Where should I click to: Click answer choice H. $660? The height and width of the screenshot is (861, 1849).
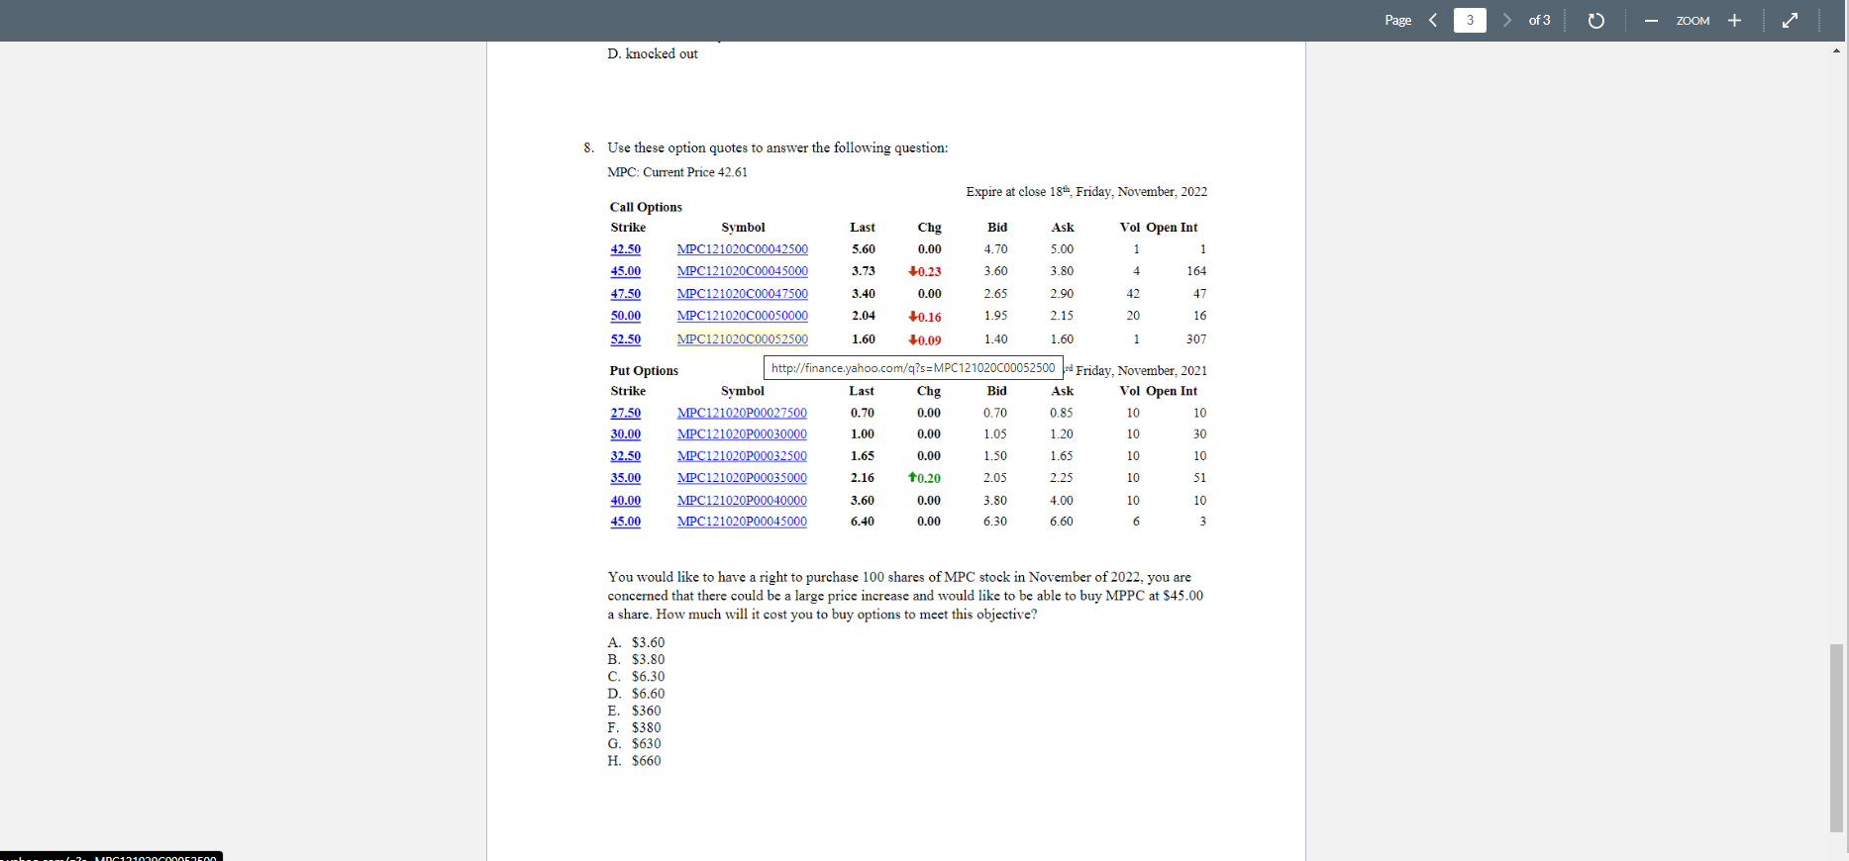[x=634, y=761]
